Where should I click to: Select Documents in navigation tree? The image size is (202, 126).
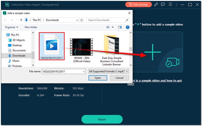17,50
